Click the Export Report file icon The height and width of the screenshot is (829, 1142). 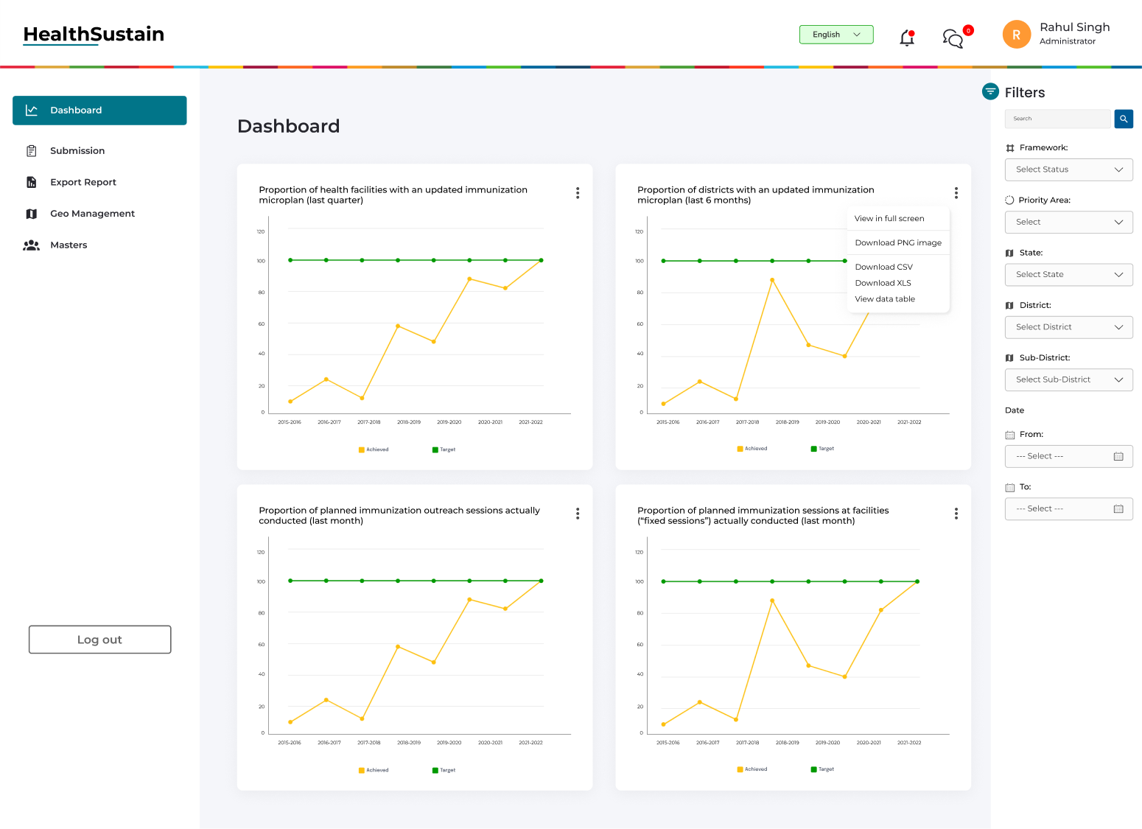click(x=31, y=182)
